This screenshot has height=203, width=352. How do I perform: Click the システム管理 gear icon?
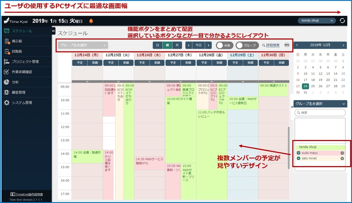[x=6, y=103]
